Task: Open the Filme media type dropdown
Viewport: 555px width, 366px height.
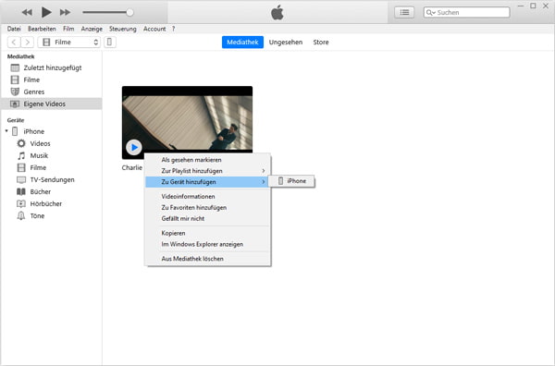Action: (69, 43)
